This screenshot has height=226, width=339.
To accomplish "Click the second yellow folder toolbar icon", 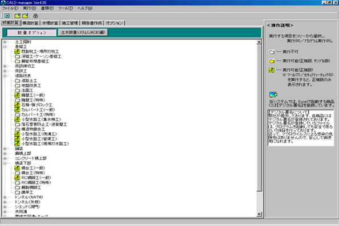I will coord(25,15).
